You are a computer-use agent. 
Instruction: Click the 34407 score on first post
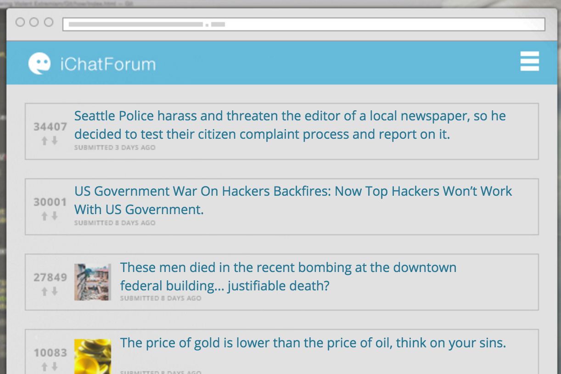50,127
